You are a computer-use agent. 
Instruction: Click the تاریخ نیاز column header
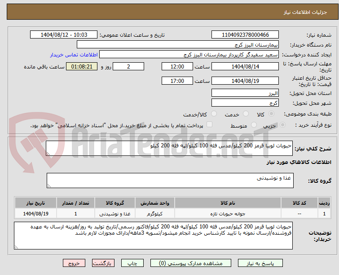35,203
